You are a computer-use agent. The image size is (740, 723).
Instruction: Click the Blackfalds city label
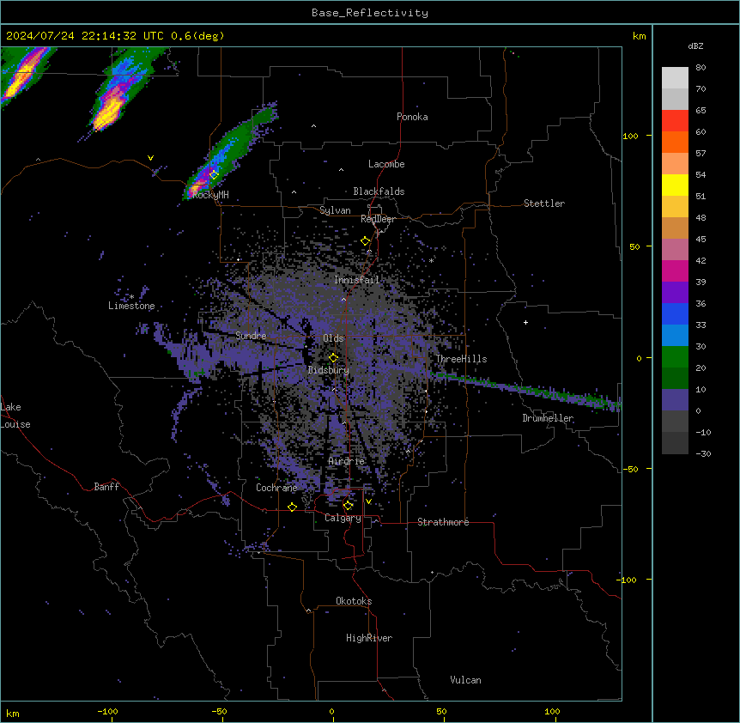coord(379,191)
